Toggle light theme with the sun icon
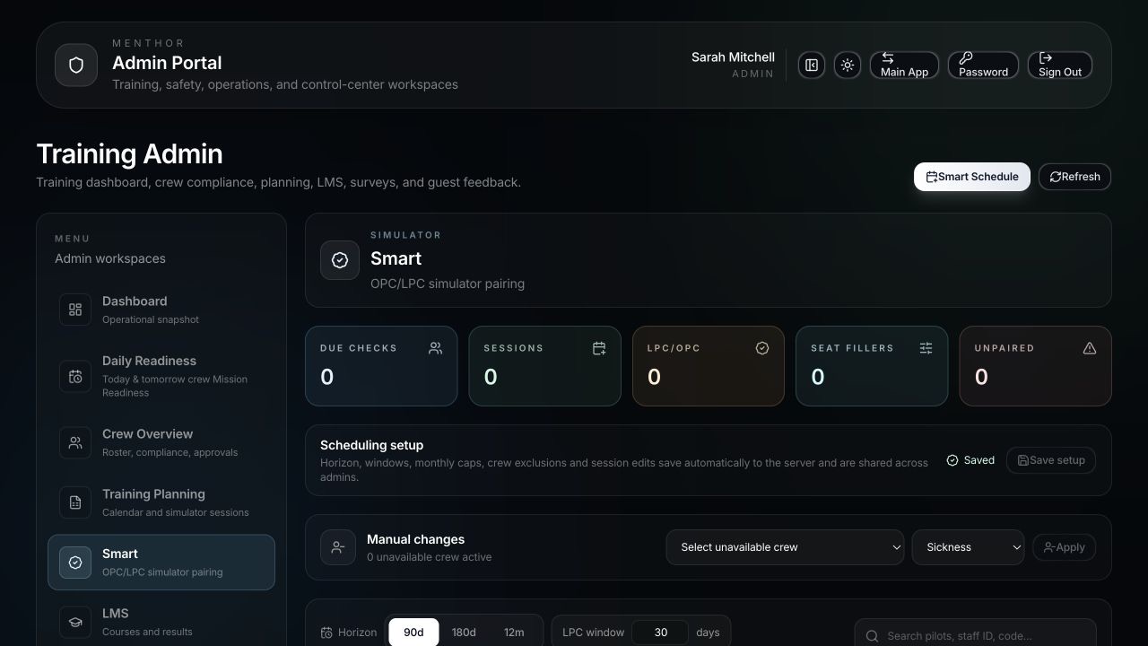1148x646 pixels. click(848, 65)
